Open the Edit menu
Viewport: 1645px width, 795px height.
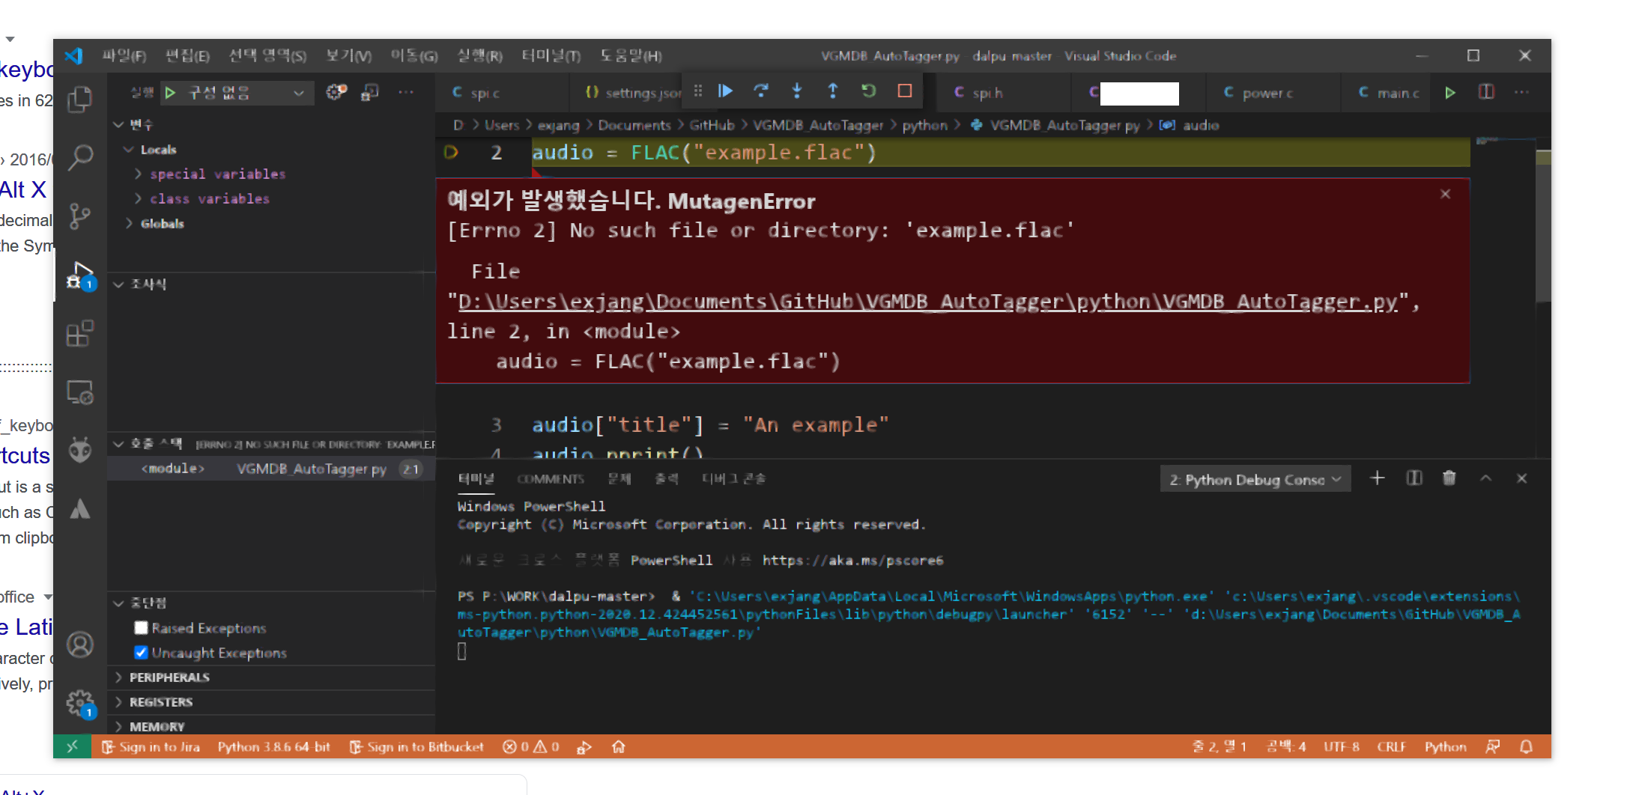point(187,56)
